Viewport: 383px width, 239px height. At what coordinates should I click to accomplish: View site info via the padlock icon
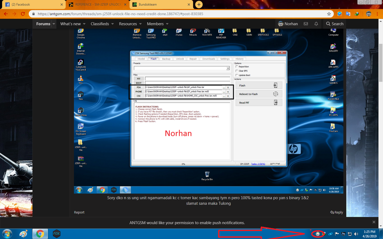34,14
